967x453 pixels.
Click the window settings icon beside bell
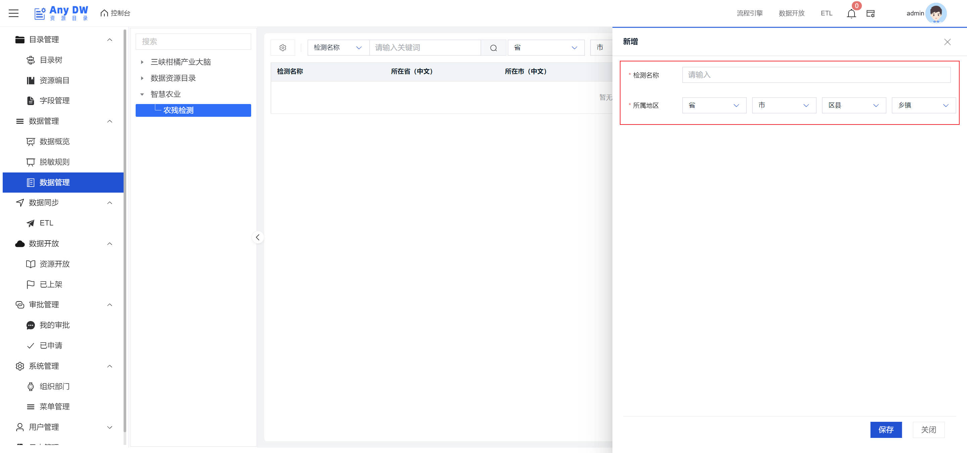pyautogui.click(x=870, y=14)
